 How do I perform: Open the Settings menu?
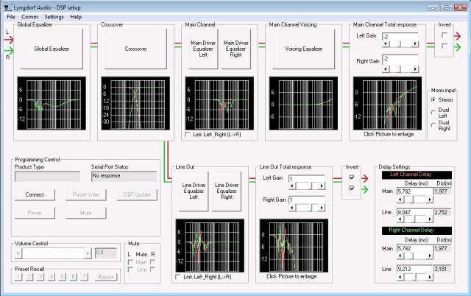click(x=54, y=16)
